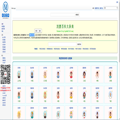Open the view history tab near top search
The image size is (120, 120).
[101, 8]
